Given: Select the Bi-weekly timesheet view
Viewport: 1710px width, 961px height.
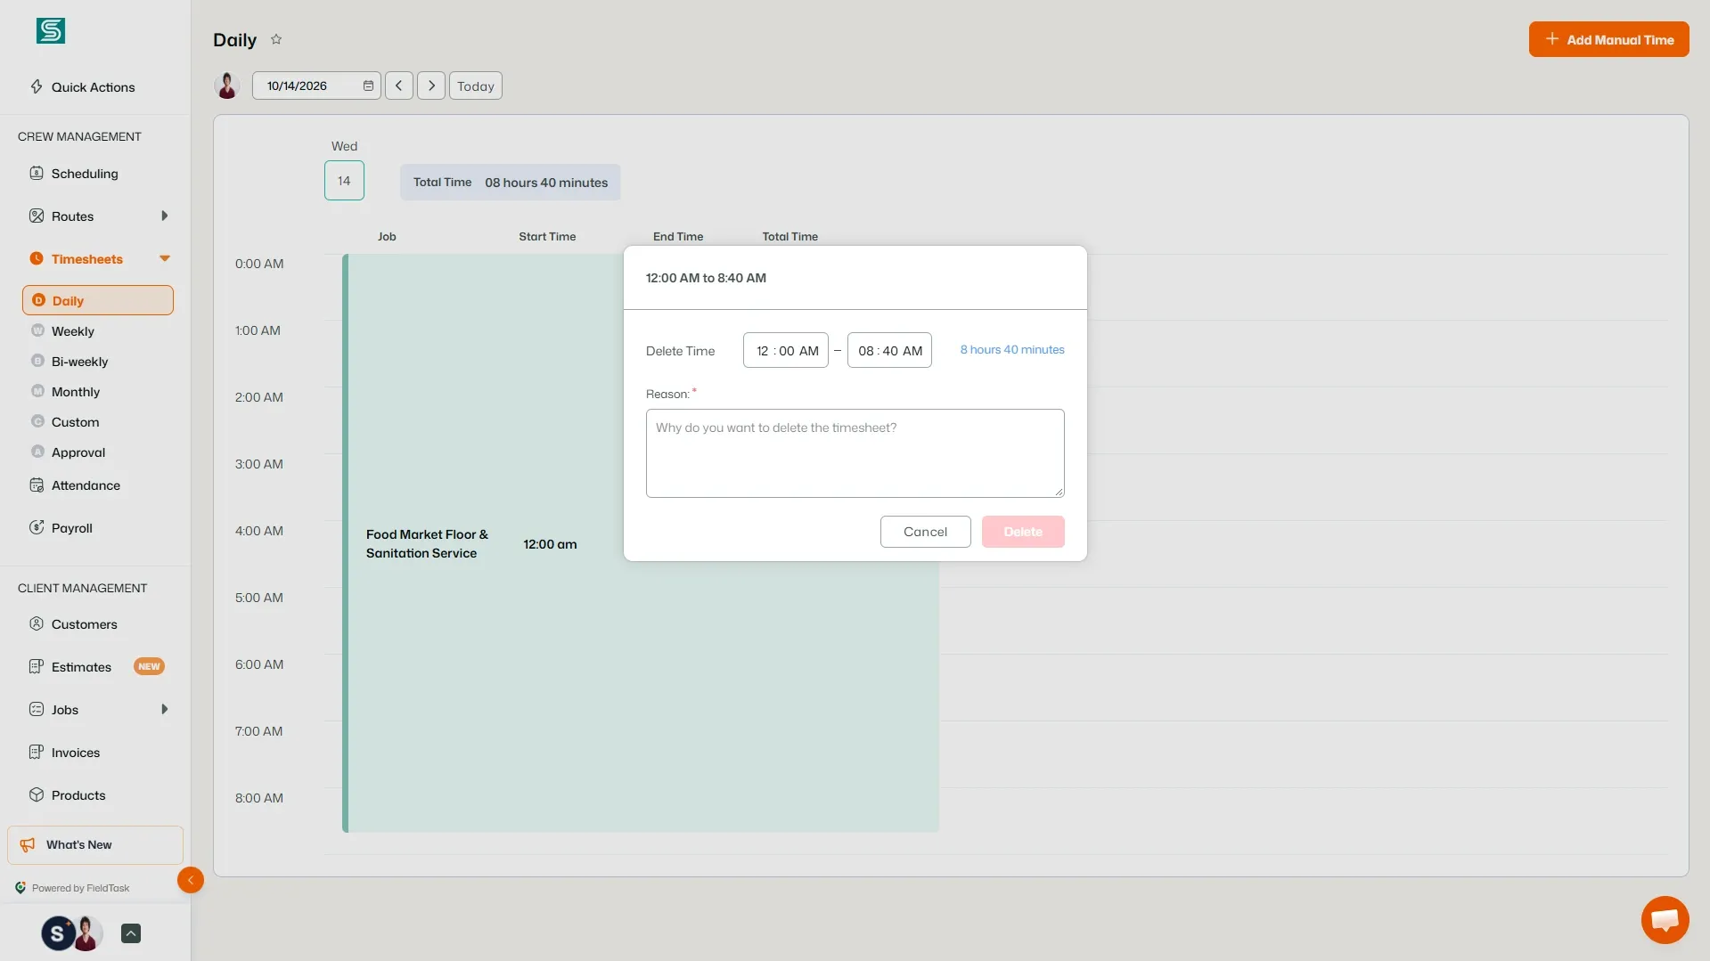Looking at the screenshot, I should (79, 362).
